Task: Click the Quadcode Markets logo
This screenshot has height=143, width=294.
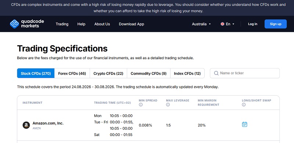Action: point(27,24)
